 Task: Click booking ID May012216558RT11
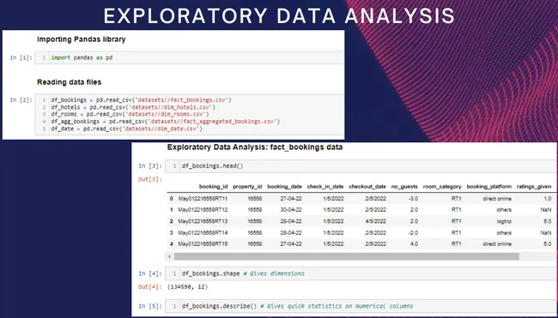(203, 199)
